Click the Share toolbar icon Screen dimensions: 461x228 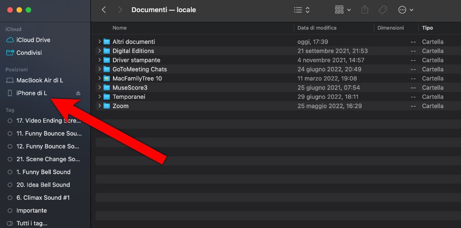pyautogui.click(x=365, y=10)
